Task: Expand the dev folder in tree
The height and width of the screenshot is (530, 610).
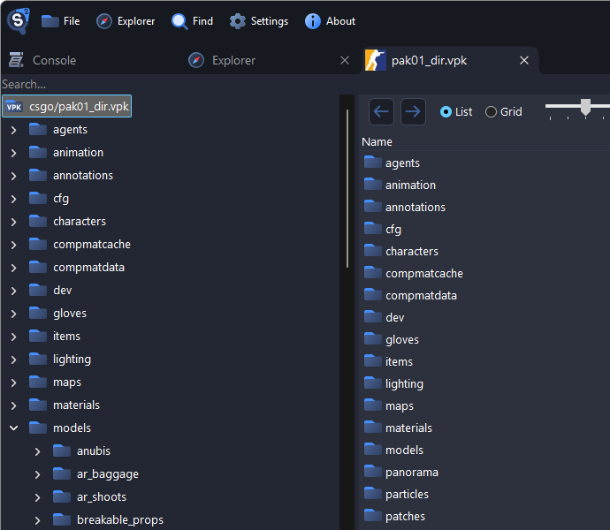Action: click(13, 291)
